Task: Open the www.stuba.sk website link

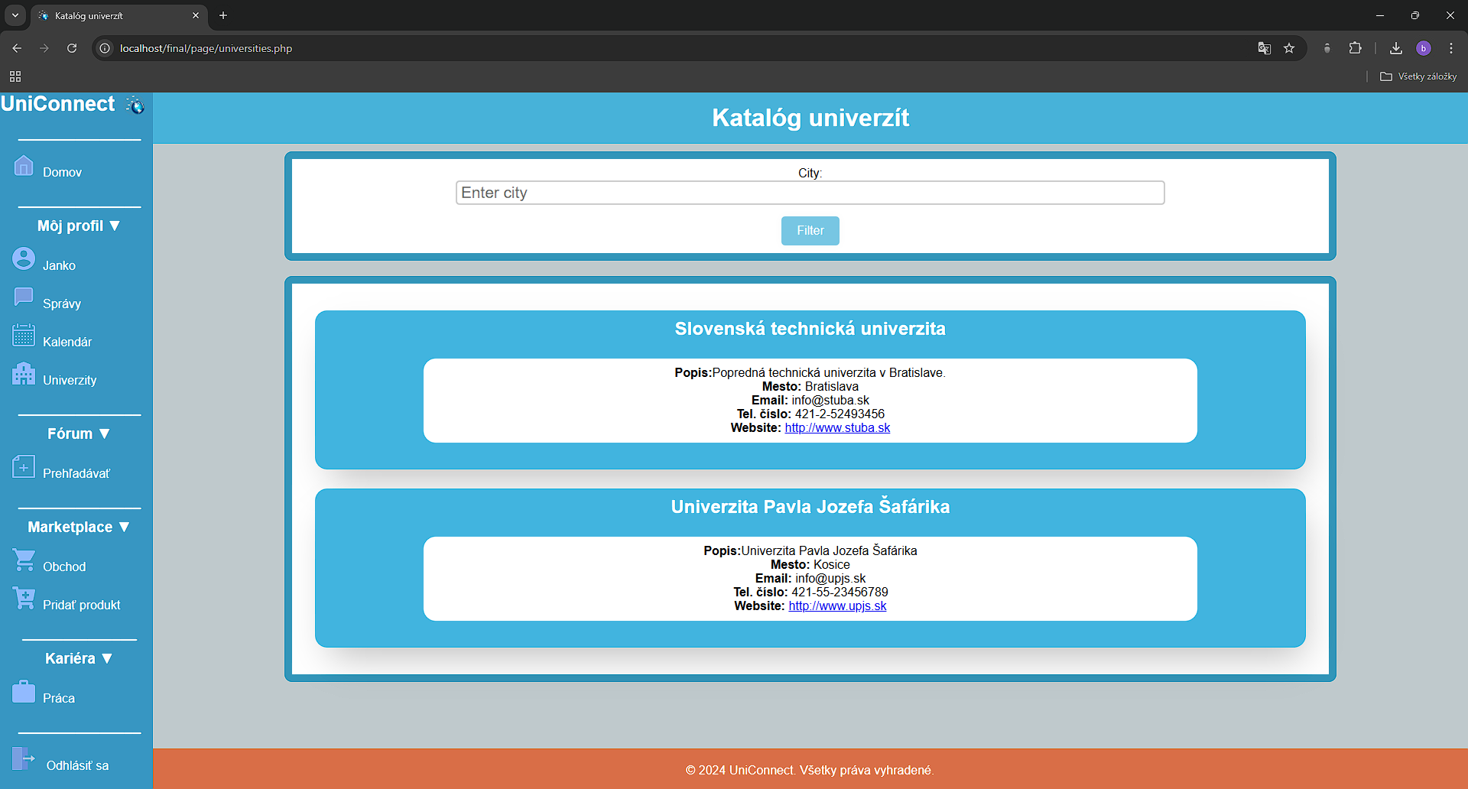Action: click(x=837, y=428)
